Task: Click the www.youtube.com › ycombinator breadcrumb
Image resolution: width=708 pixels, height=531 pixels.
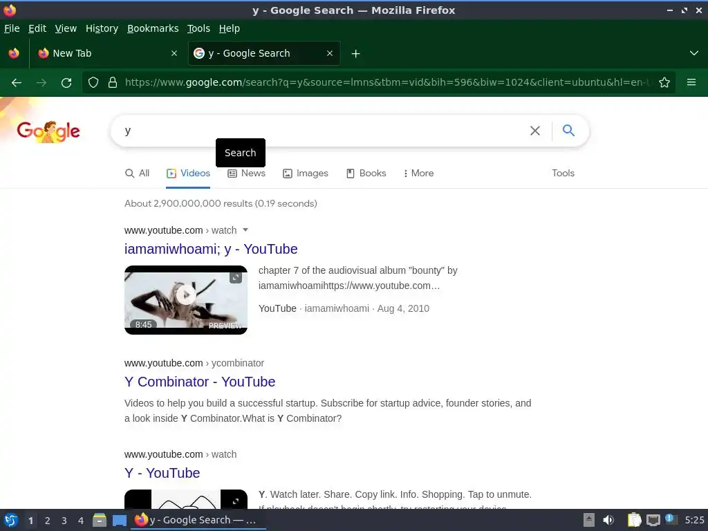Action: coord(194,363)
